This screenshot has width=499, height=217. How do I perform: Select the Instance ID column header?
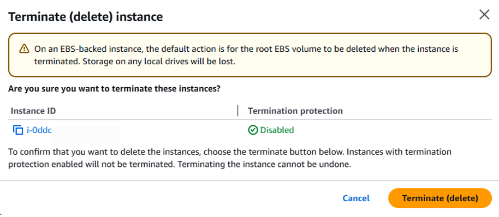tap(33, 111)
